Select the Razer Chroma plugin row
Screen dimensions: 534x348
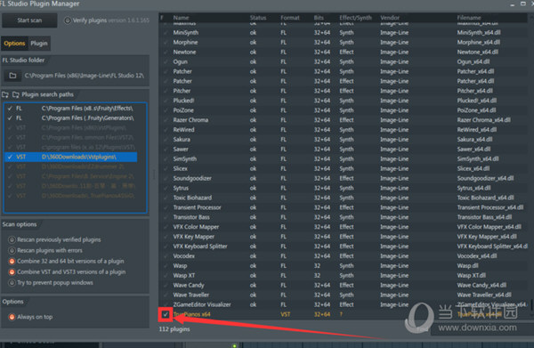pyautogui.click(x=344, y=120)
